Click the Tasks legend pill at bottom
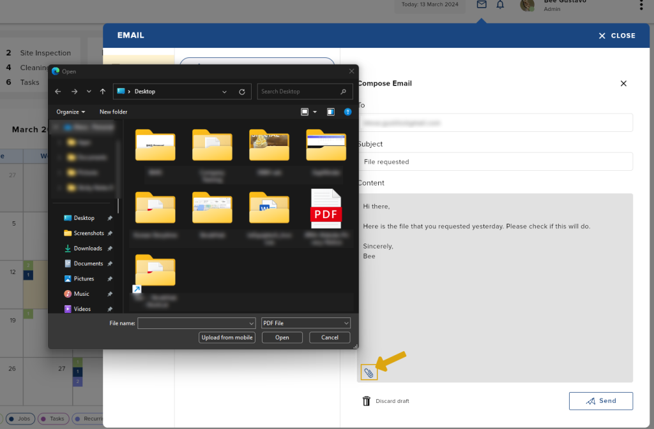The height and width of the screenshot is (429, 654). pyautogui.click(x=54, y=419)
